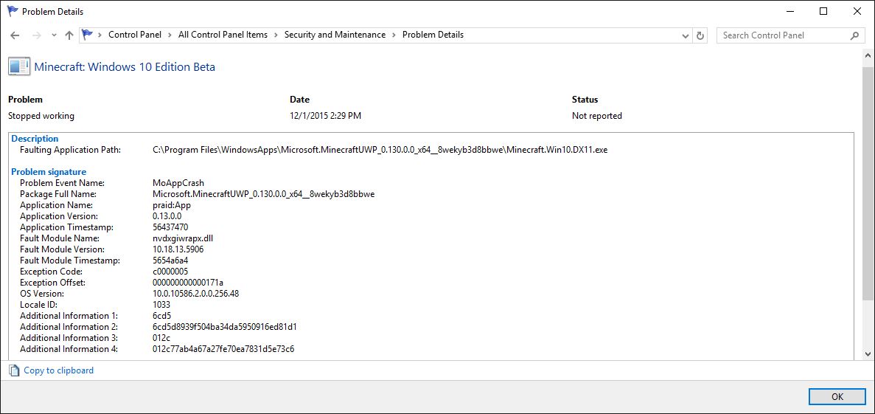Click Additional Information 4 hash value
Image resolution: width=875 pixels, height=414 pixels.
point(223,349)
